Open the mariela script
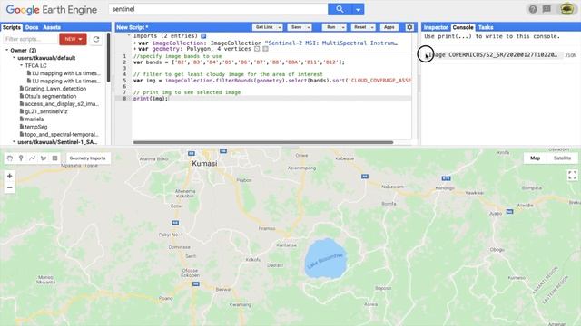581x326 pixels. 34,119
